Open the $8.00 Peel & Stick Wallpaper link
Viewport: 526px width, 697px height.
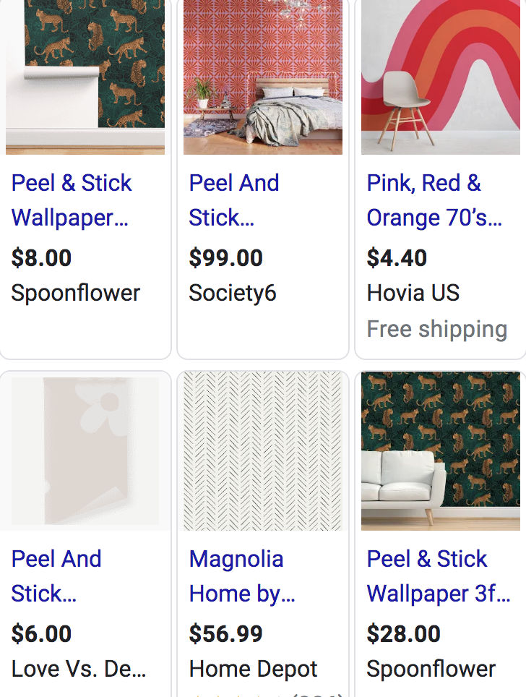point(72,200)
